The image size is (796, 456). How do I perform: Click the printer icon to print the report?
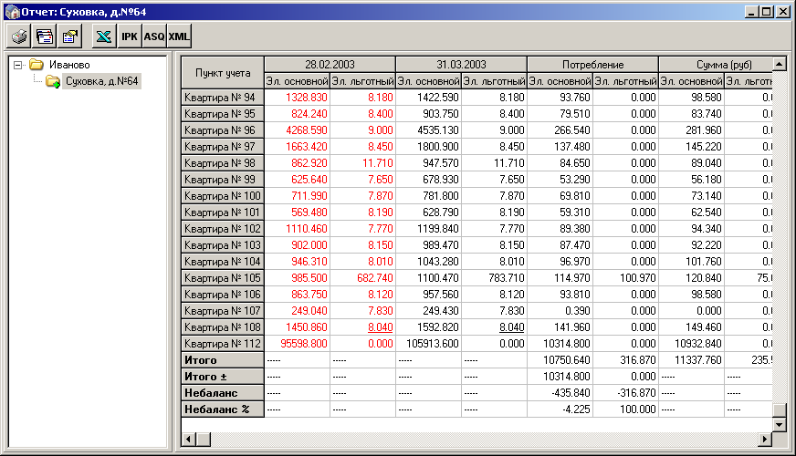pyautogui.click(x=19, y=36)
